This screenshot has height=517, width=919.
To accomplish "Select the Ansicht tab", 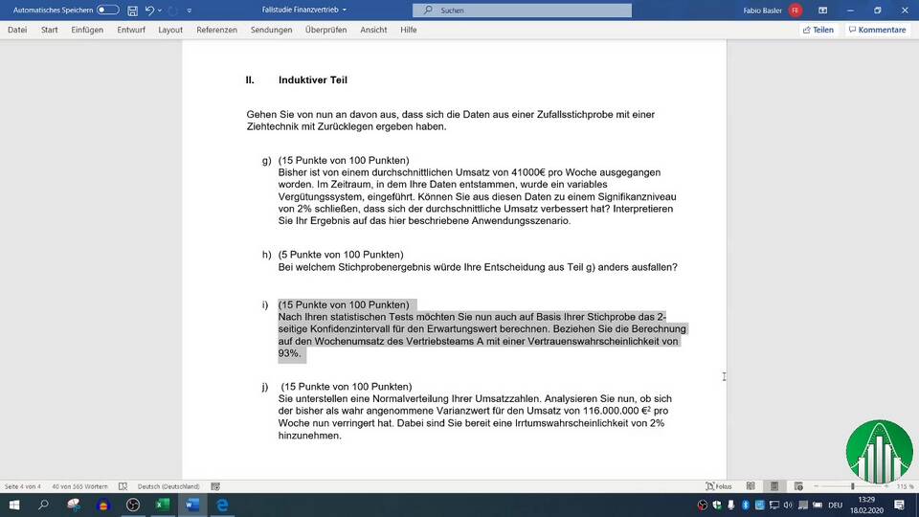I will point(373,30).
